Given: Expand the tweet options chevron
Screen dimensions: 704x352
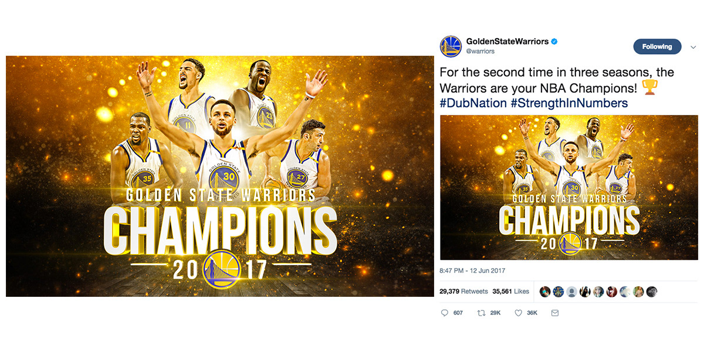Looking at the screenshot, I should tap(691, 47).
